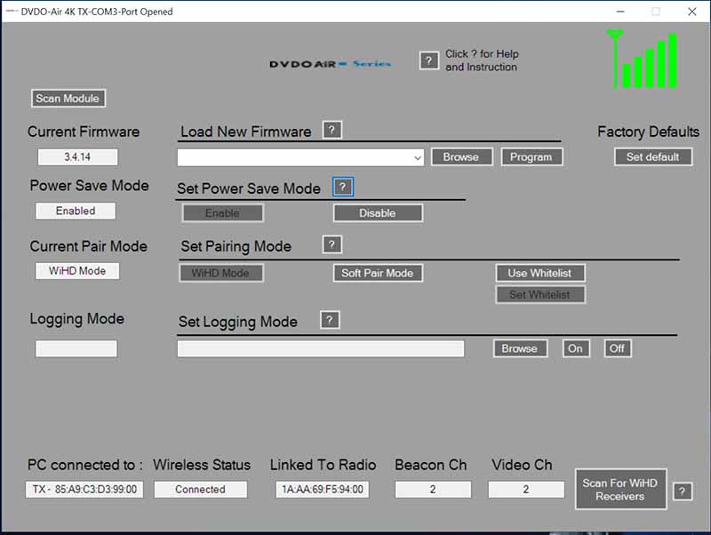Screen dimensions: 711x535
Task: Open help for Set Power Save Mode
Action: pos(343,187)
